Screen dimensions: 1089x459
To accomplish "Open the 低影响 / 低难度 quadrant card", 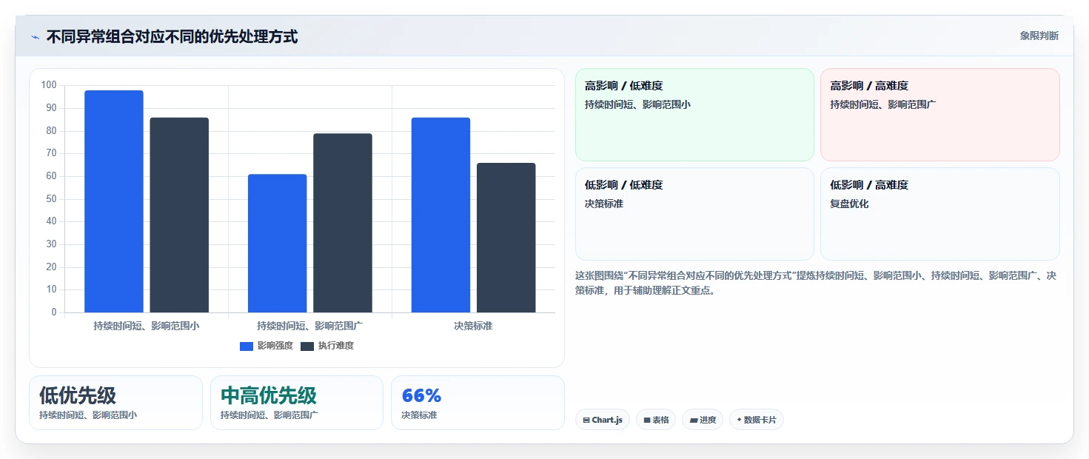I will tap(694, 214).
